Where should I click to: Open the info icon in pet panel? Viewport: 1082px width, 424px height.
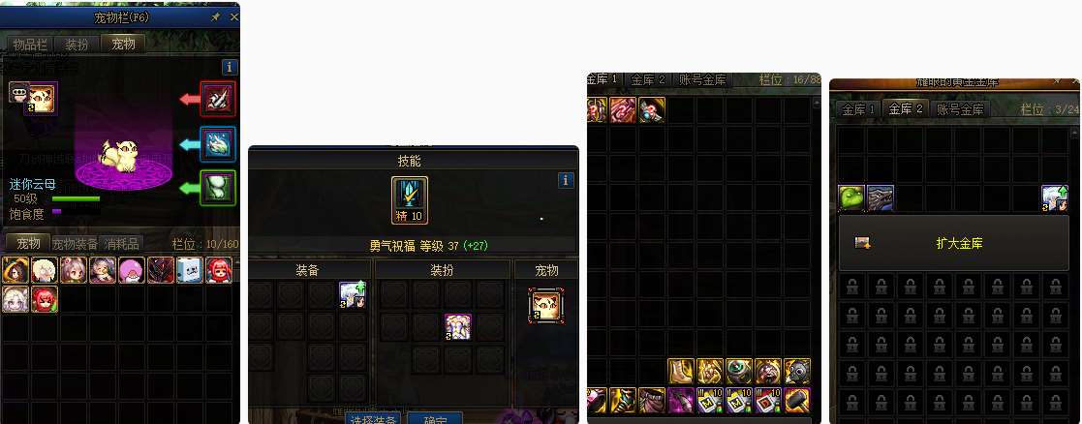pos(230,67)
